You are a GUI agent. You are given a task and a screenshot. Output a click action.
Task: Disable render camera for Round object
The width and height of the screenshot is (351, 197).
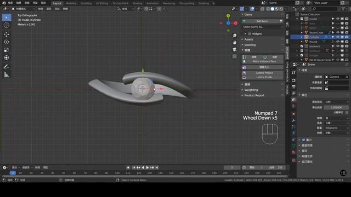347,42
